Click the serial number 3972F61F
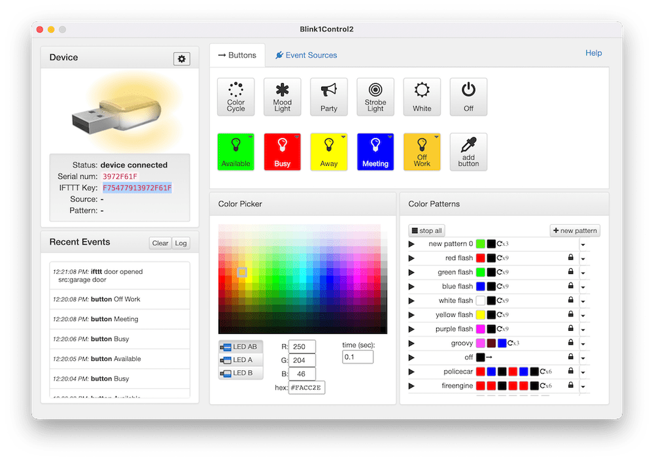Screen dimensions: 654x461 point(120,177)
